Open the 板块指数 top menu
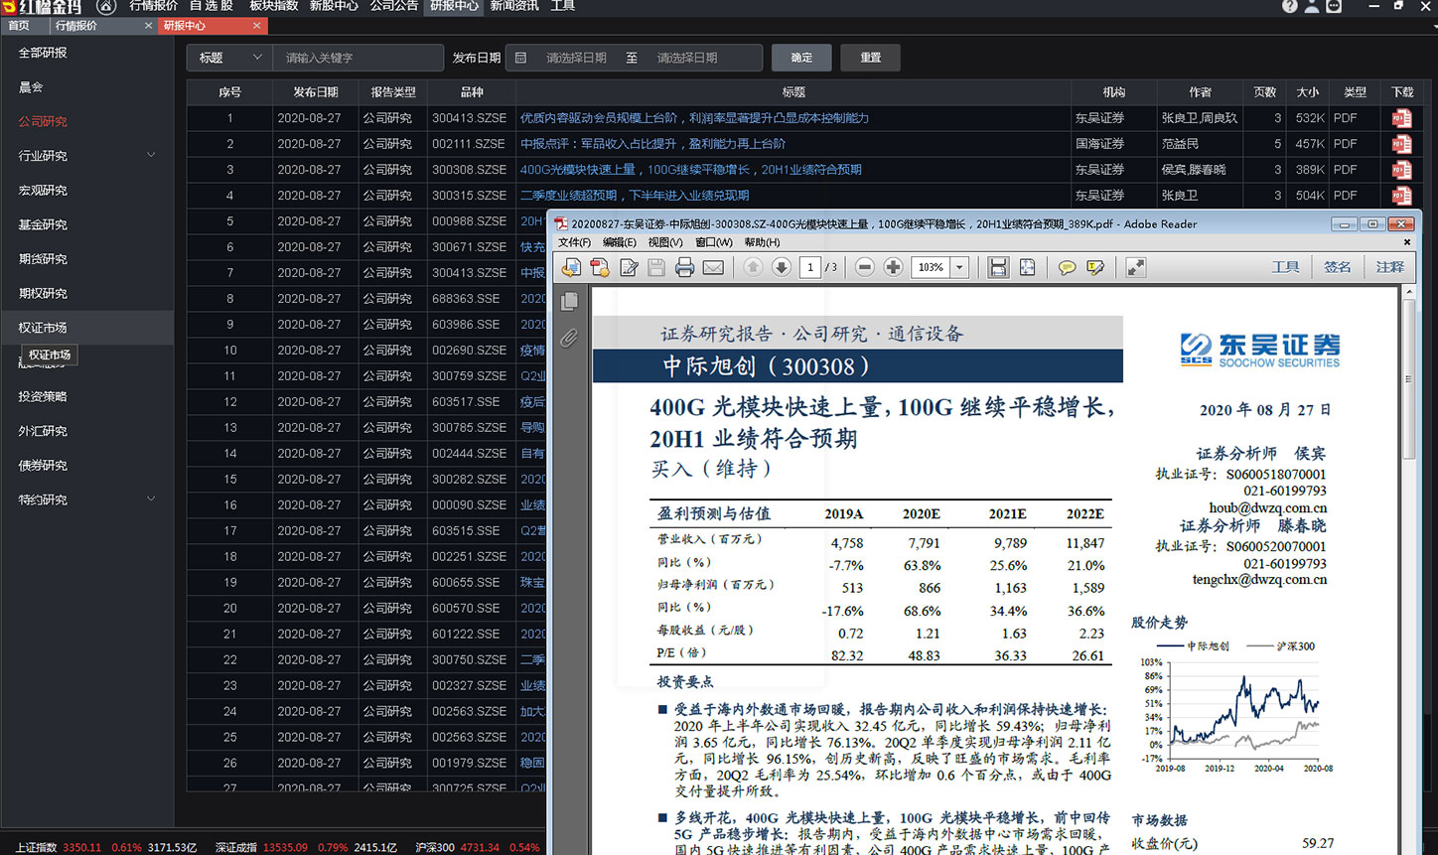 (x=274, y=6)
